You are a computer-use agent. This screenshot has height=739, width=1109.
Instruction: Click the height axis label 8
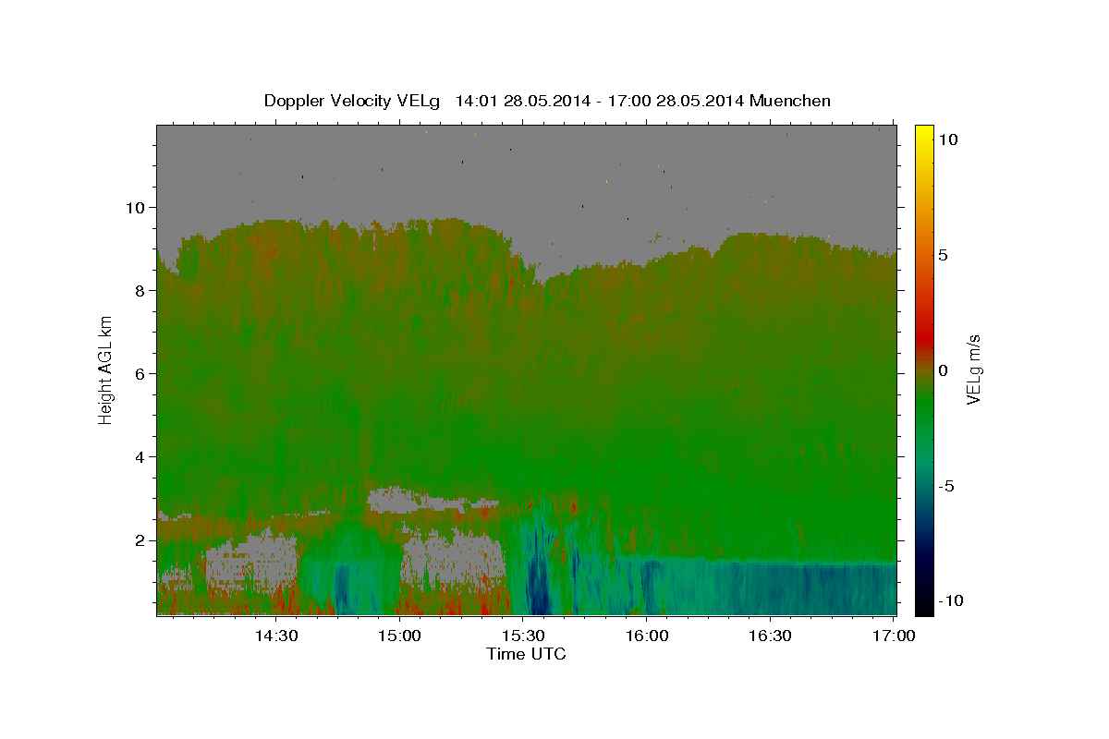(140, 290)
